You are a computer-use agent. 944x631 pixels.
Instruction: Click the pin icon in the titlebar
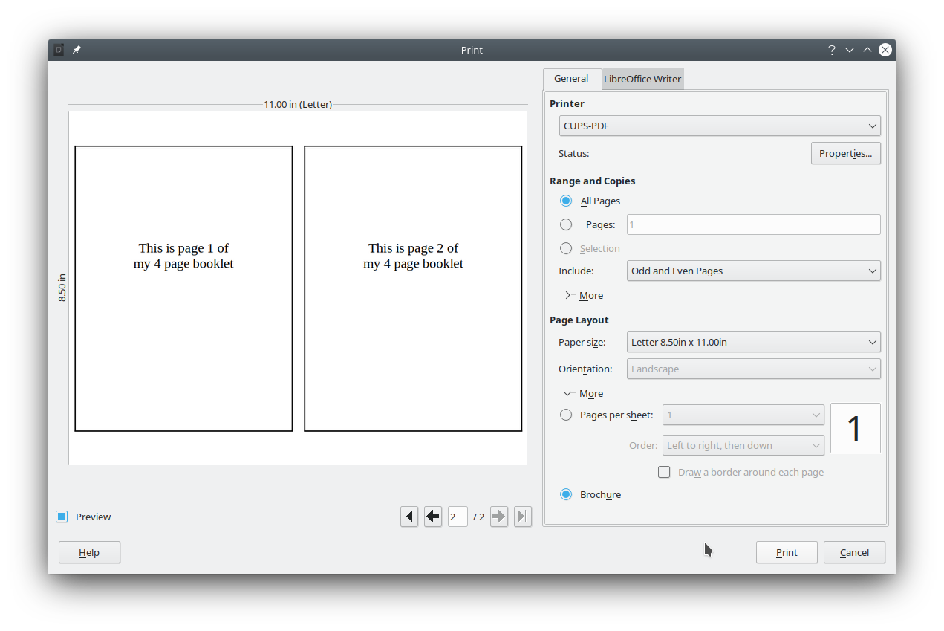[76, 50]
